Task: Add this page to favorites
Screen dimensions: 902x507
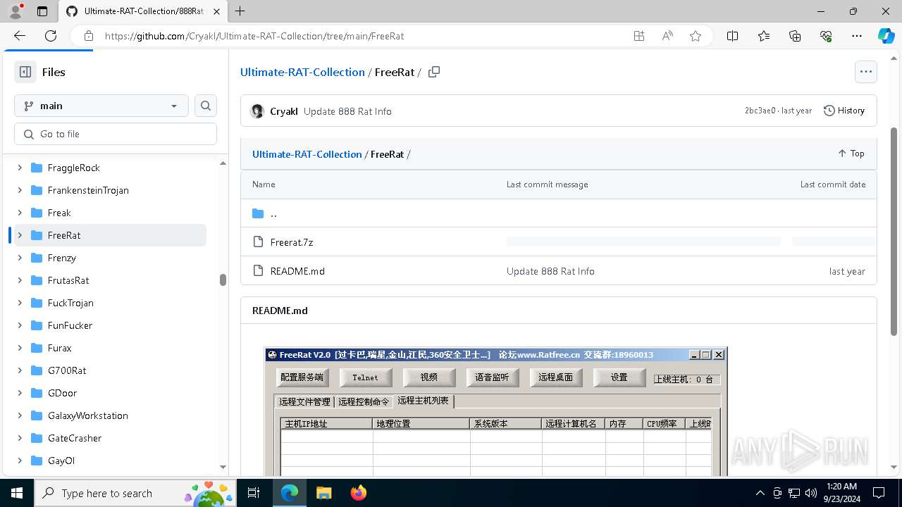Action: [x=696, y=36]
